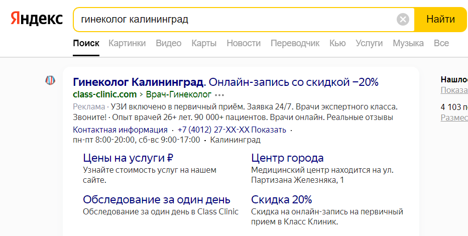Click the Скидка на онлайн-запись description text
This screenshot has width=468, height=236.
[x=327, y=216]
